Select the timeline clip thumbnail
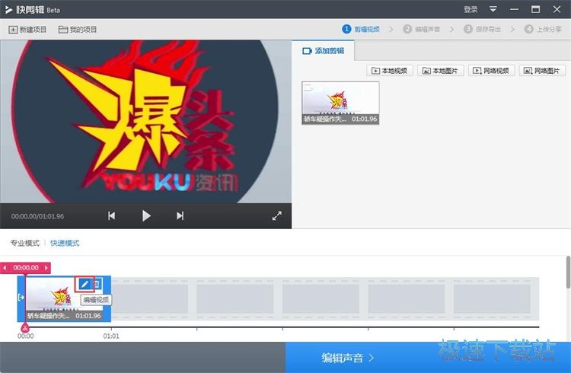Viewport: 571px width, 373px height. (64, 298)
